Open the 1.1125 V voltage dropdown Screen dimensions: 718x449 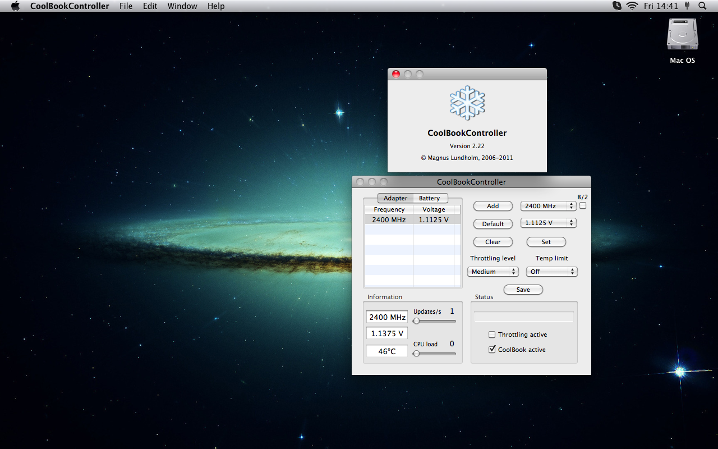tap(549, 223)
